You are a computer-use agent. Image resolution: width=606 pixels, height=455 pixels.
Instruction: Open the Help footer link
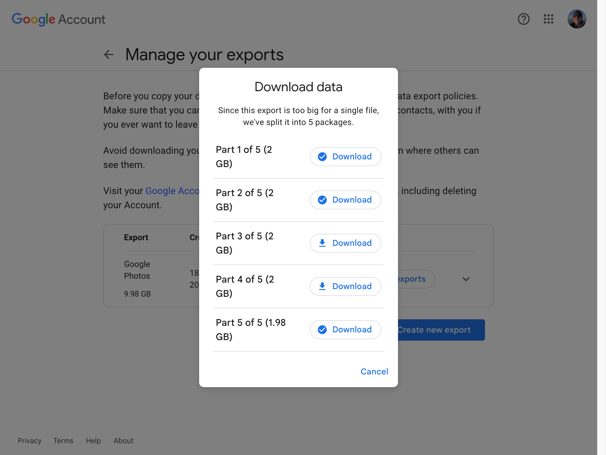coord(93,440)
